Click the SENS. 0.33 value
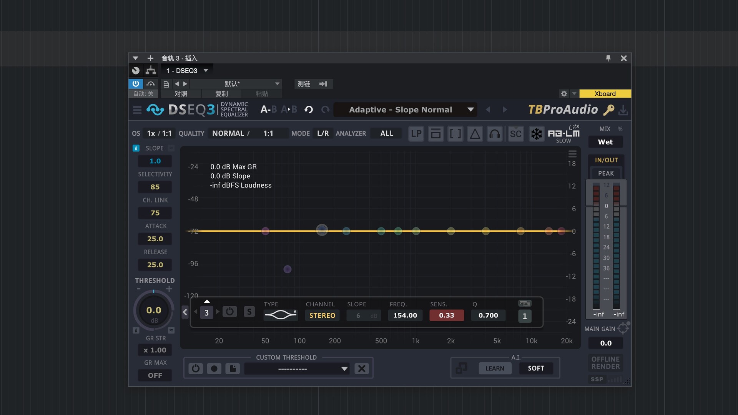The width and height of the screenshot is (738, 415). click(447, 315)
